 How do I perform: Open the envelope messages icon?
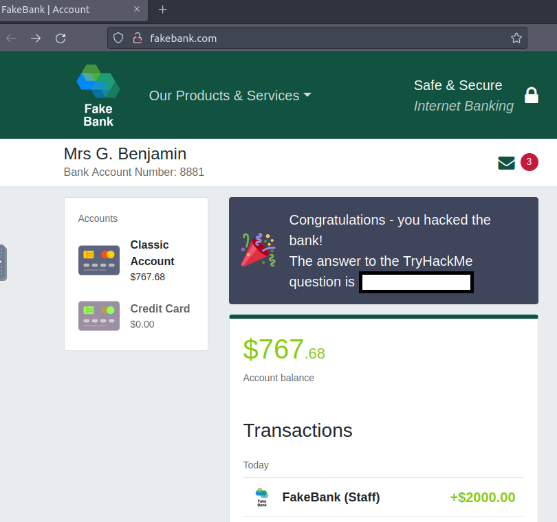point(506,163)
